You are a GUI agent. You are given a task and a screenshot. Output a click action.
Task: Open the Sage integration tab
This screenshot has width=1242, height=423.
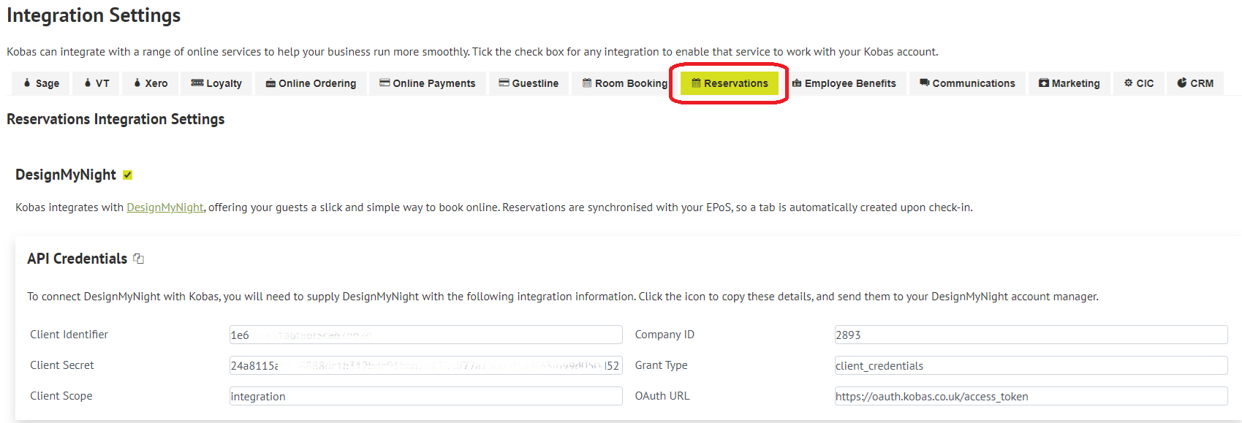41,83
